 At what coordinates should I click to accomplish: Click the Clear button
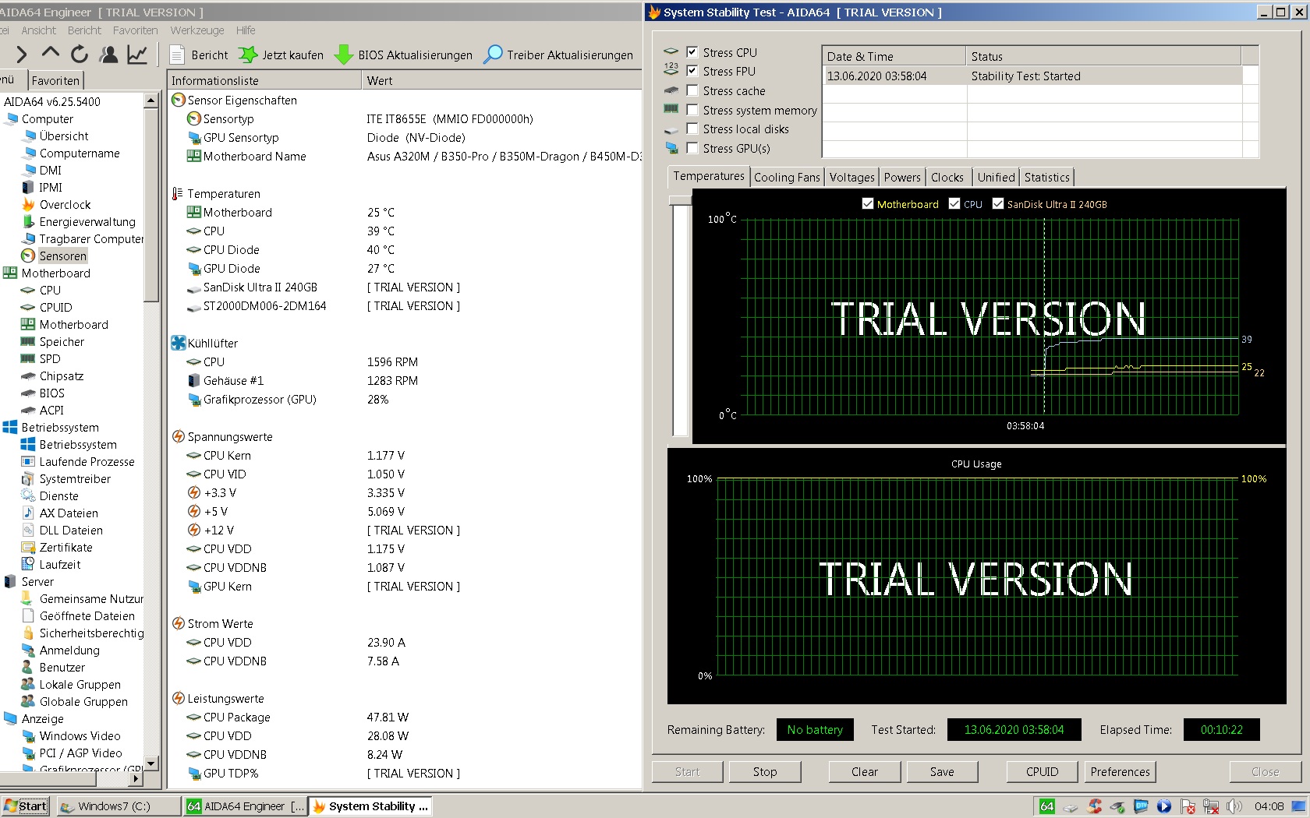tap(865, 771)
